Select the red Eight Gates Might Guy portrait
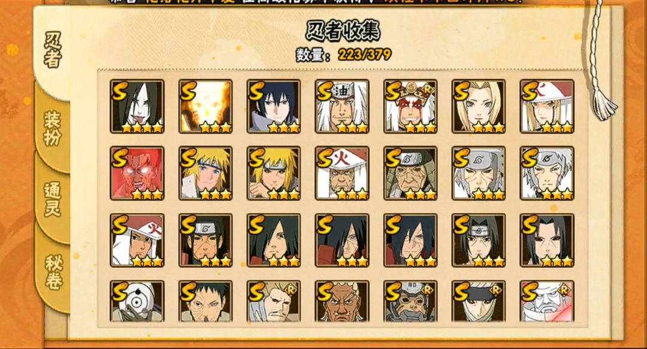This screenshot has width=647, height=349. click(x=137, y=173)
